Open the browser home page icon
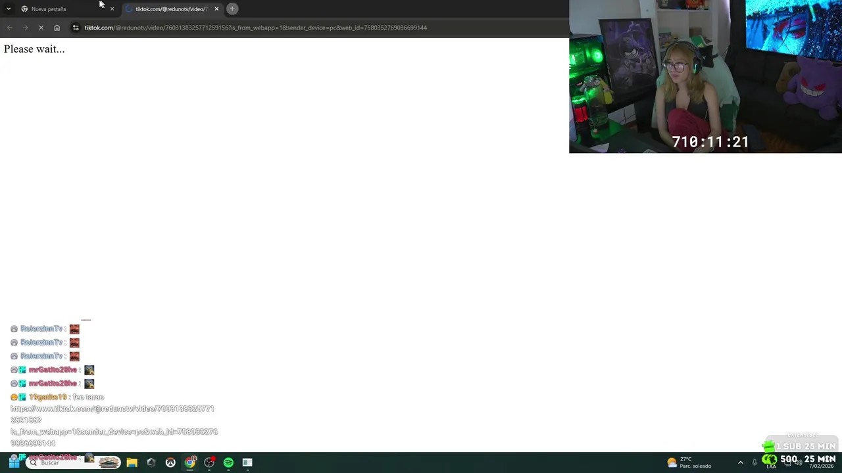Viewport: 842px width, 473px height. pos(57,28)
